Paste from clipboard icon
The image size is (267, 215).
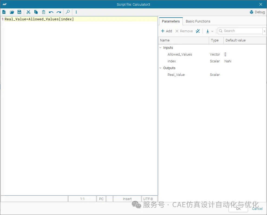[x=44, y=12]
